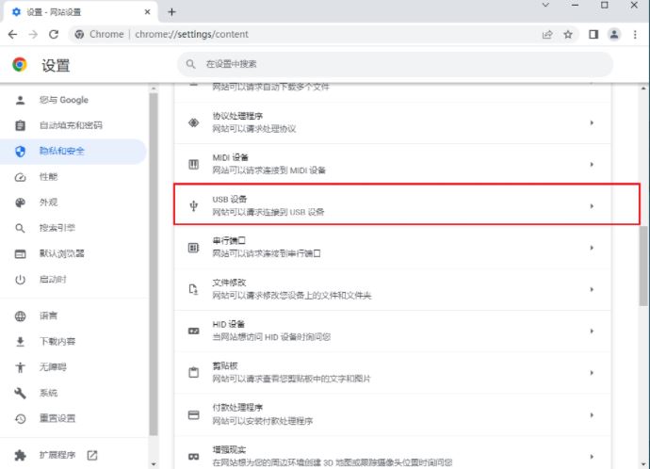Open MIDI 设备 permission row
This screenshot has height=469, width=650.
[392, 165]
